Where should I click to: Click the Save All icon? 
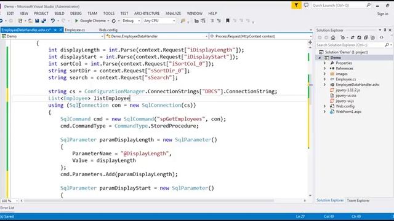44,21
